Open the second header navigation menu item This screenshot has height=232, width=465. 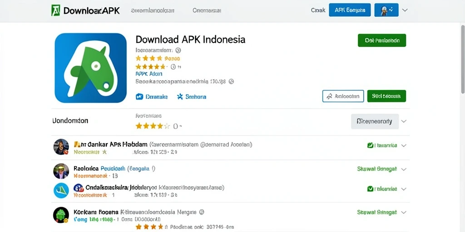click(207, 11)
